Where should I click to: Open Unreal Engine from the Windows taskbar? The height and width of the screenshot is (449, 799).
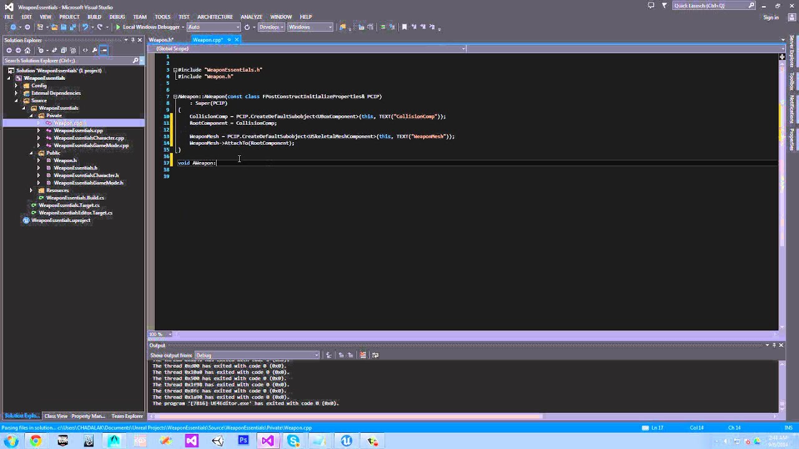346,441
